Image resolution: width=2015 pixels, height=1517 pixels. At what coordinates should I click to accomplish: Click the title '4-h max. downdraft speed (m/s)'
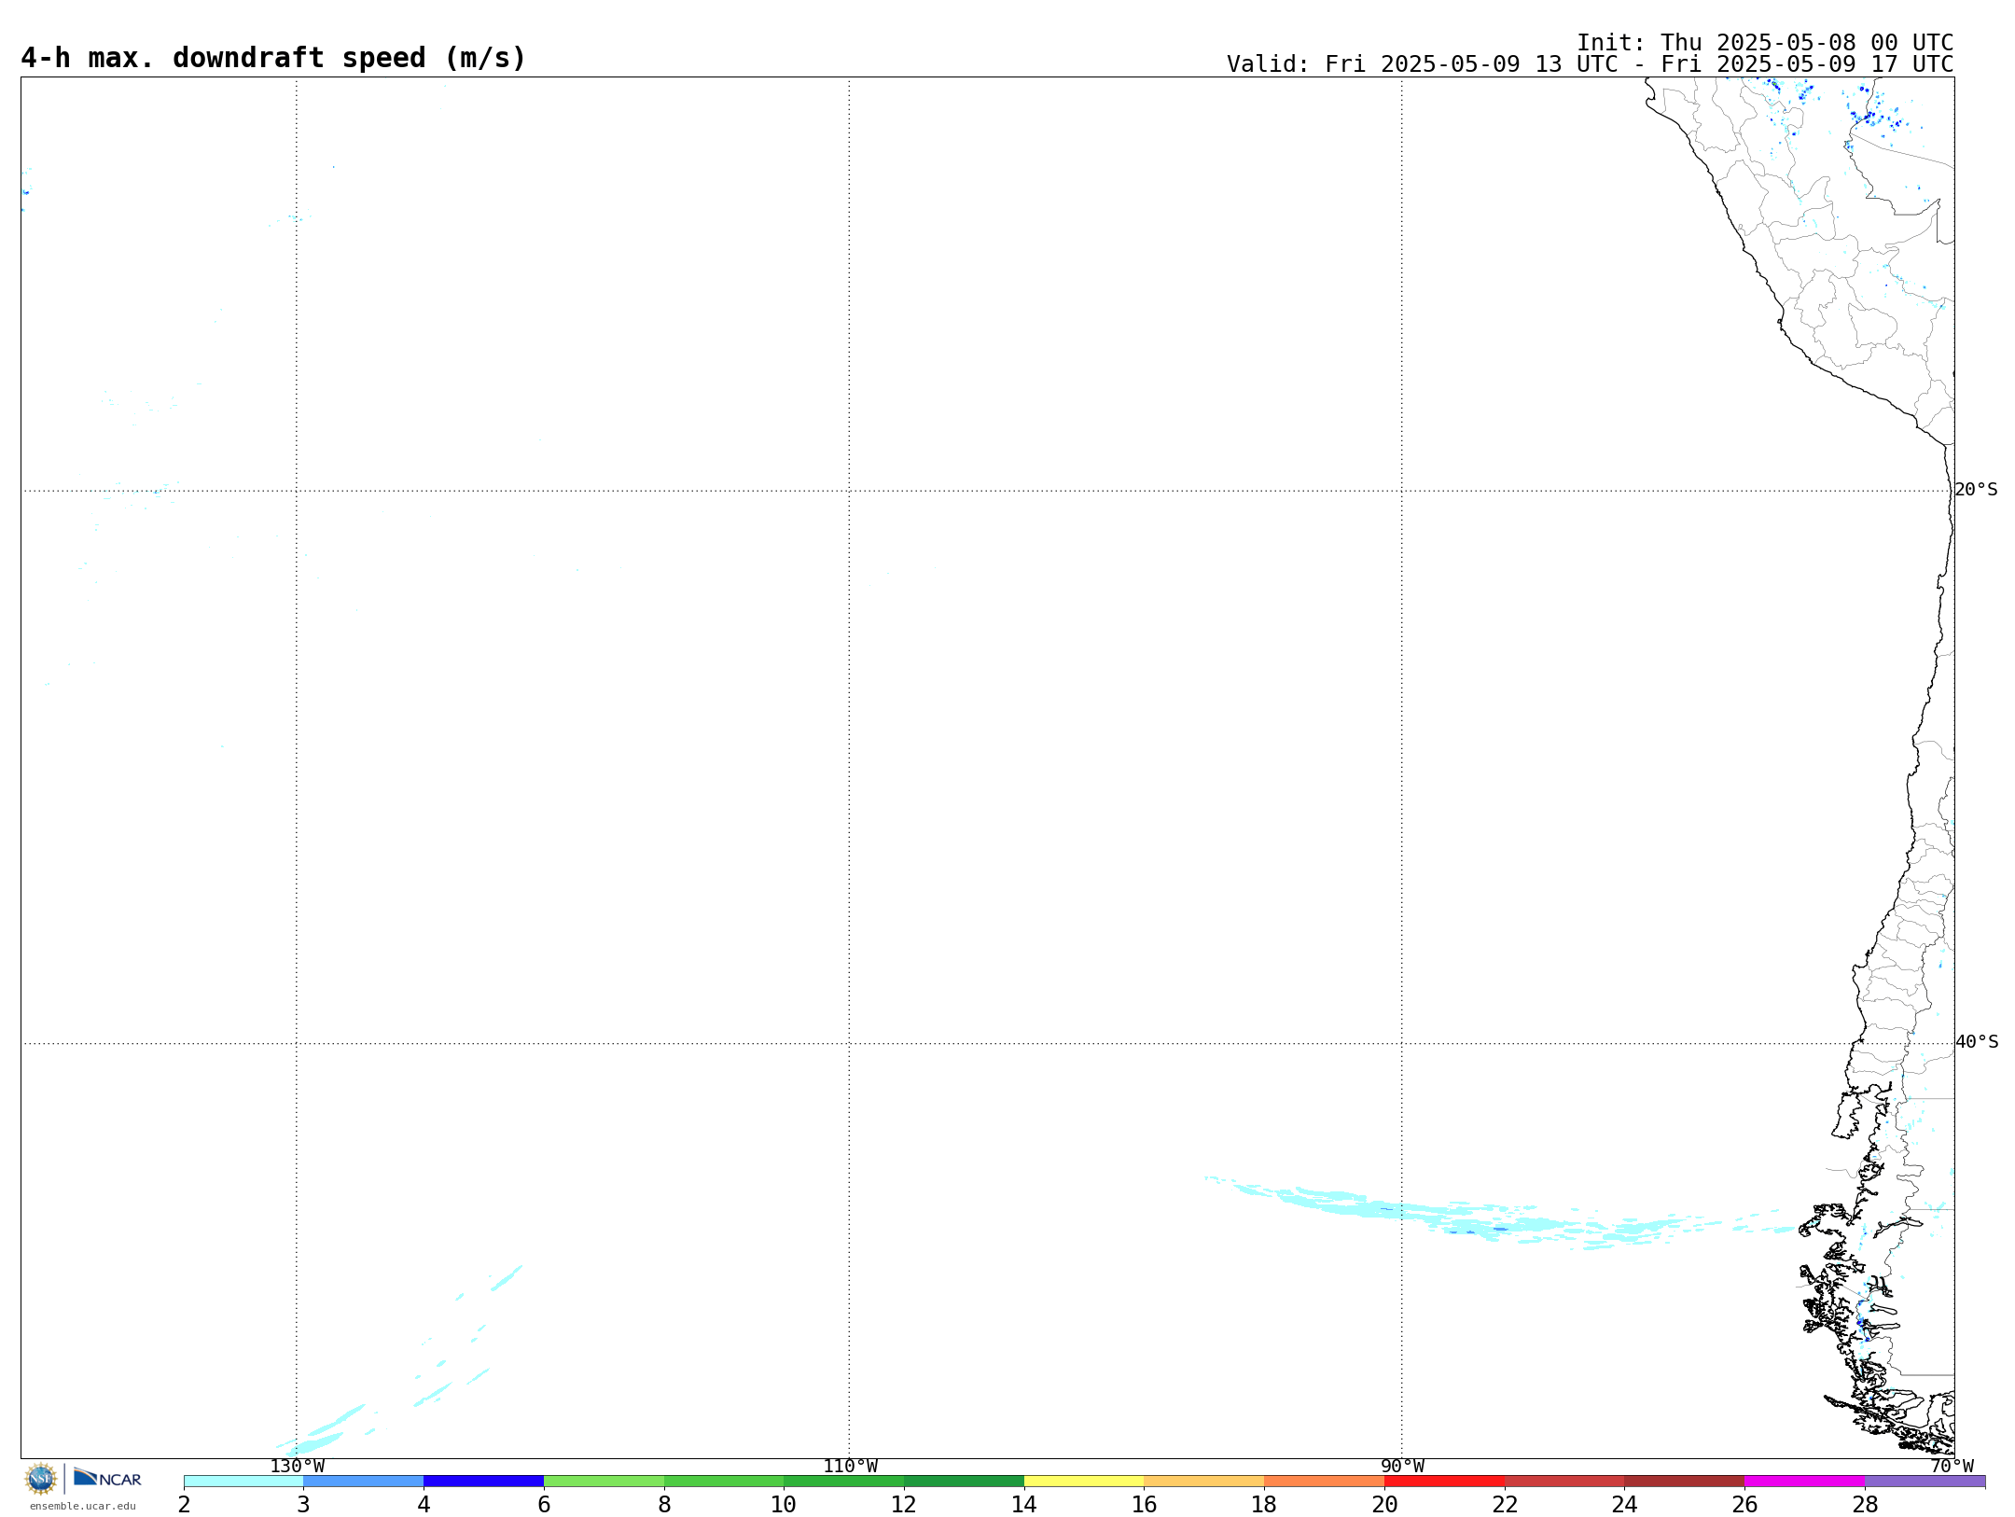coord(273,58)
